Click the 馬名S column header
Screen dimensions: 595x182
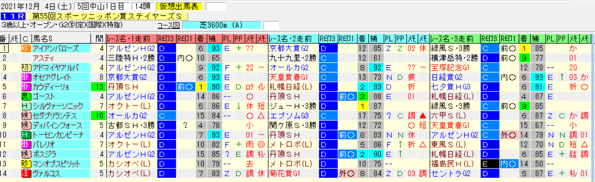pyautogui.click(x=61, y=38)
